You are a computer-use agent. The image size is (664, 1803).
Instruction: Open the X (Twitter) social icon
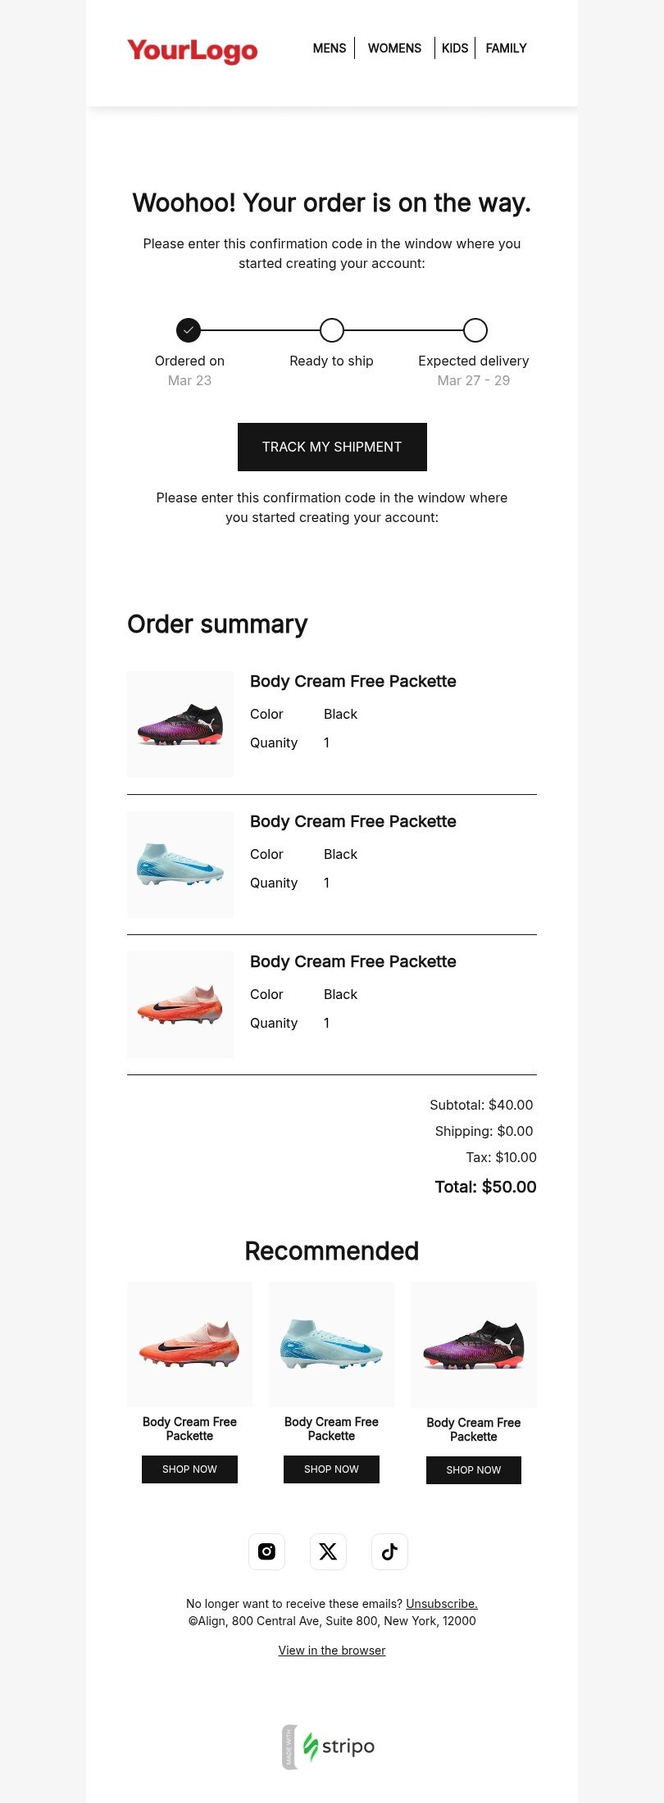[x=328, y=1551]
